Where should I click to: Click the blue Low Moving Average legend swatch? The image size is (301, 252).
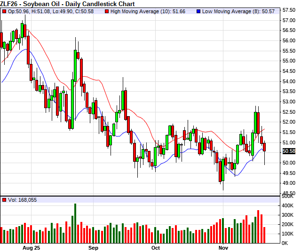pos(198,10)
